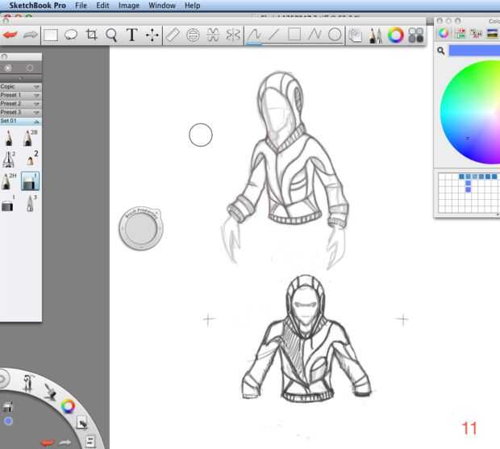Select the Zoom magnifier tool in toolbar
The height and width of the screenshot is (449, 500).
111,35
